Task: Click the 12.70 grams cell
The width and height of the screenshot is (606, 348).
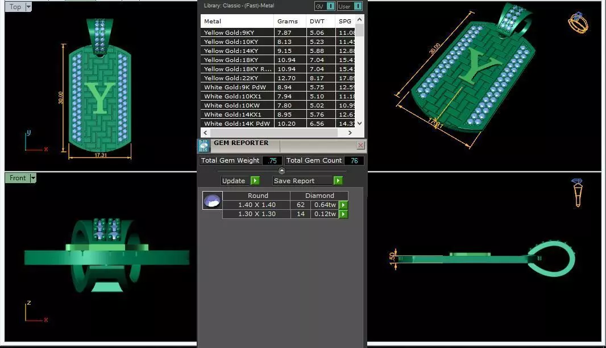Action: [290, 78]
